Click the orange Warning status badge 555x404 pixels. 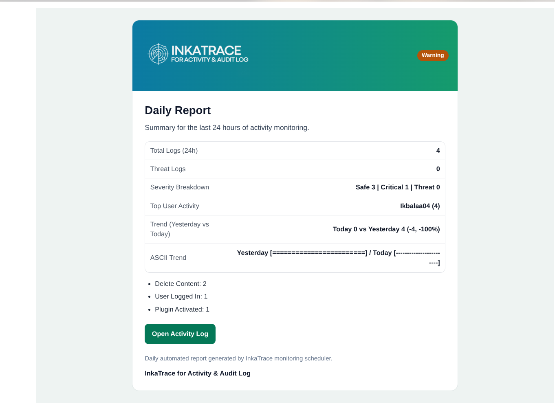433,55
